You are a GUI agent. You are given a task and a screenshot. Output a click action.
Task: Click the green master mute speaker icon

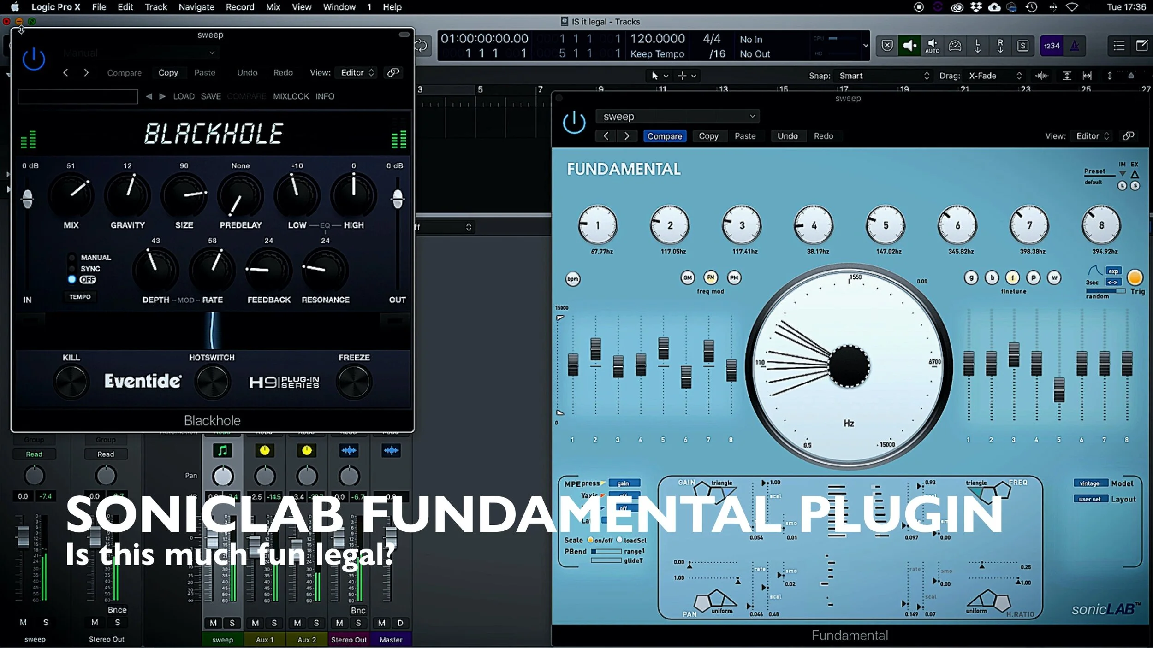(909, 46)
